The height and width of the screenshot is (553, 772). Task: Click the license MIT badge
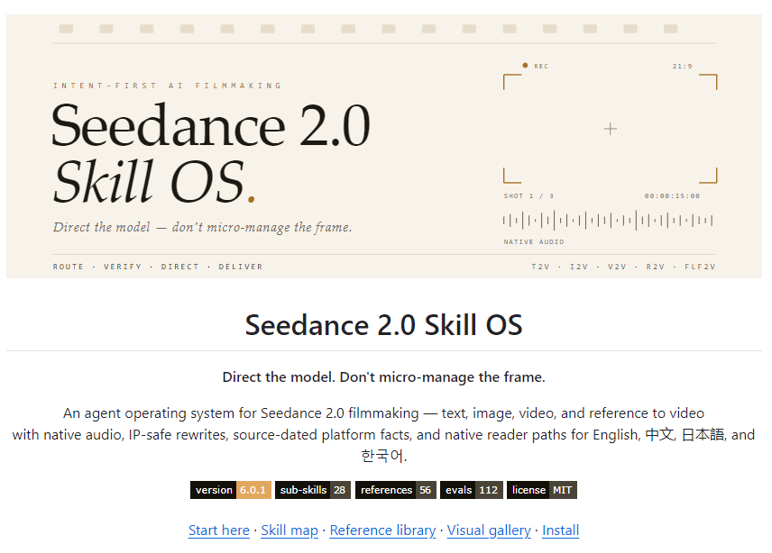click(542, 490)
